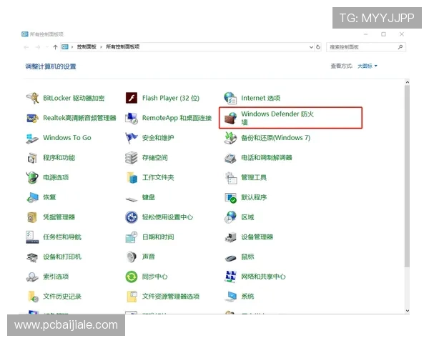Open the 凭据管理器 safe icon
This screenshot has width=429, height=343.
pos(32,217)
